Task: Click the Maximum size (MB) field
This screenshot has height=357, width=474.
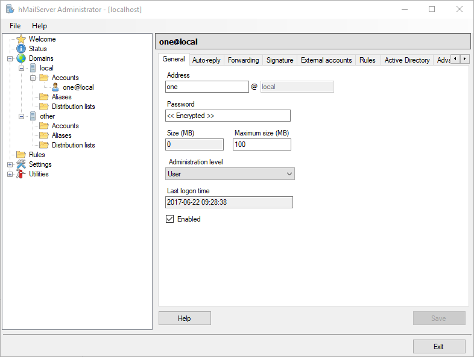Action: 262,144
